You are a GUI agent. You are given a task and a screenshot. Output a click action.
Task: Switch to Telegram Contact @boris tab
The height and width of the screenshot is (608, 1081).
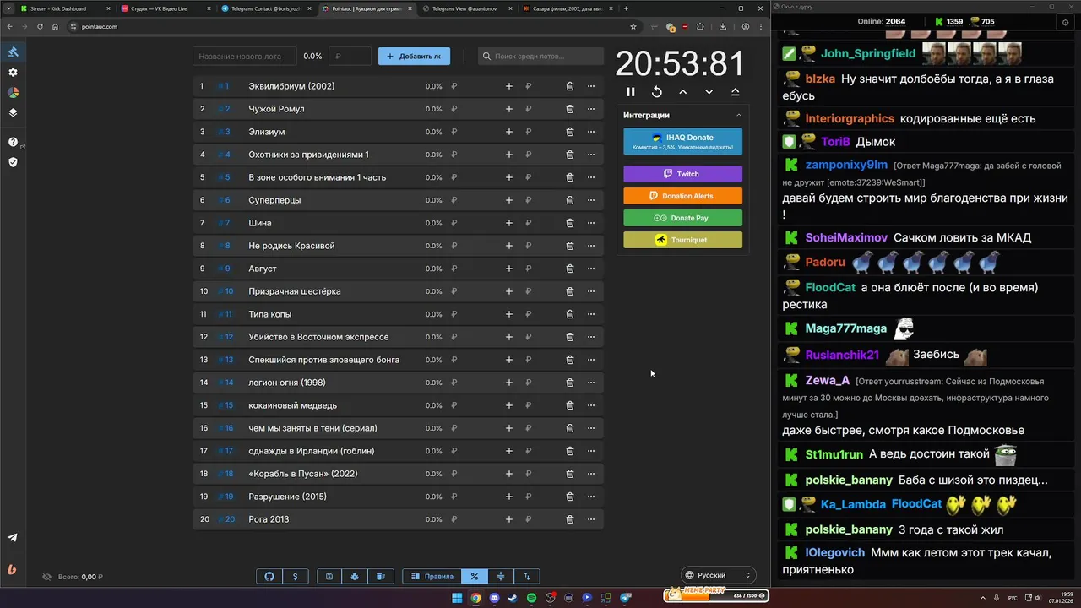pos(266,8)
